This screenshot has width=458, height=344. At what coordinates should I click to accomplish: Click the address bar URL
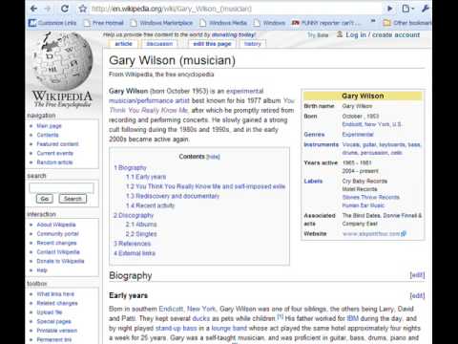pos(172,9)
